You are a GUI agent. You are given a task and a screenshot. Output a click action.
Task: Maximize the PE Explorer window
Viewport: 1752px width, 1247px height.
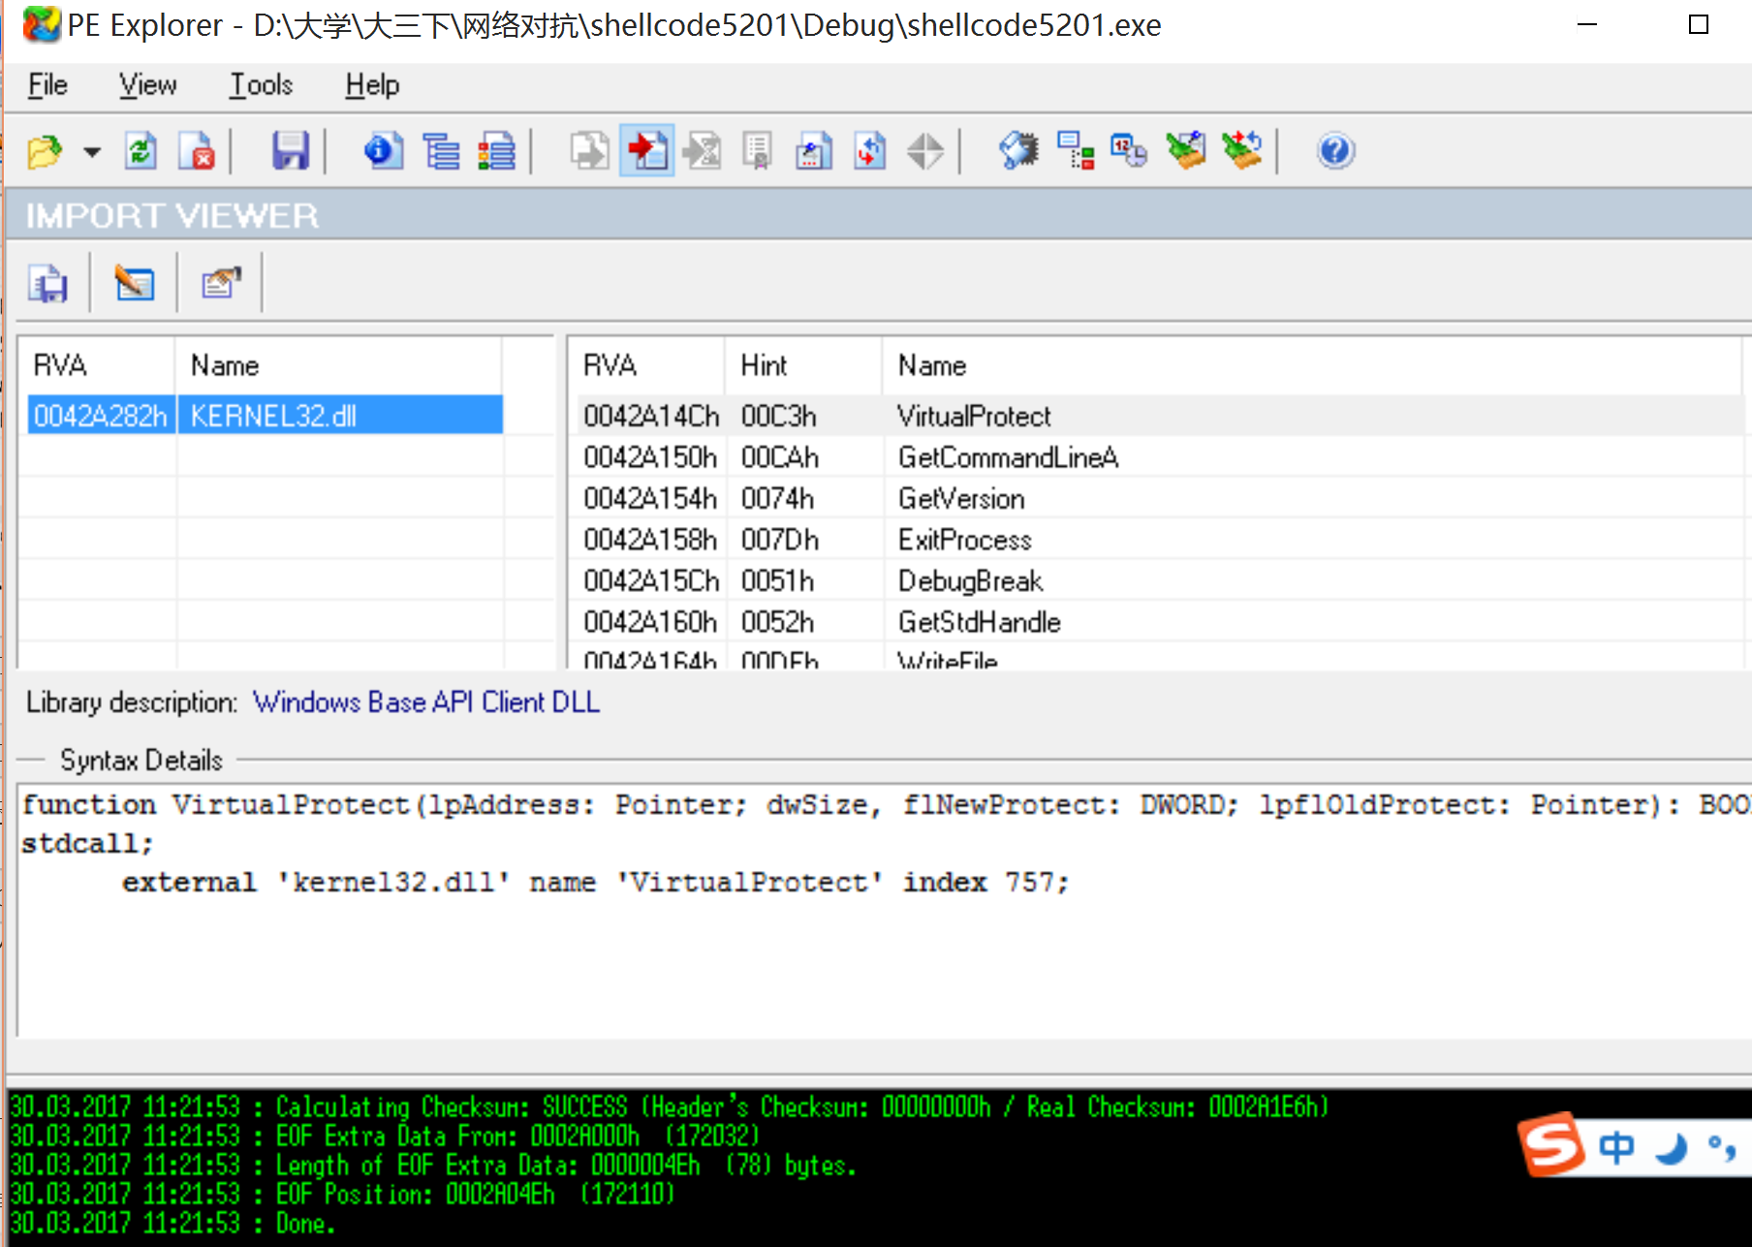pos(1699,24)
